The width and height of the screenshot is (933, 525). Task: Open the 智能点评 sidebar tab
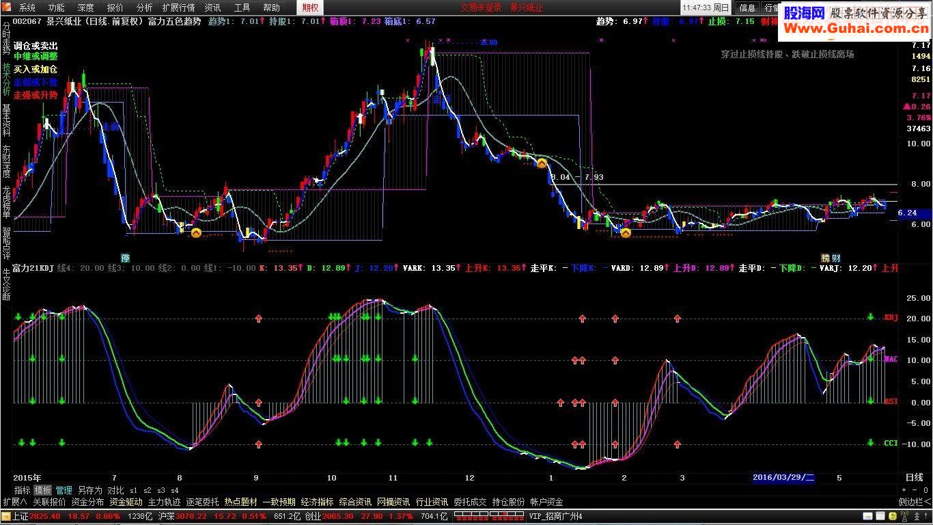click(6, 244)
